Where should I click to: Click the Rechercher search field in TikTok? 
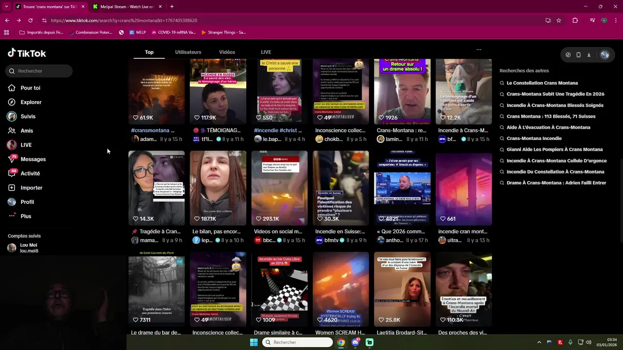coord(39,71)
